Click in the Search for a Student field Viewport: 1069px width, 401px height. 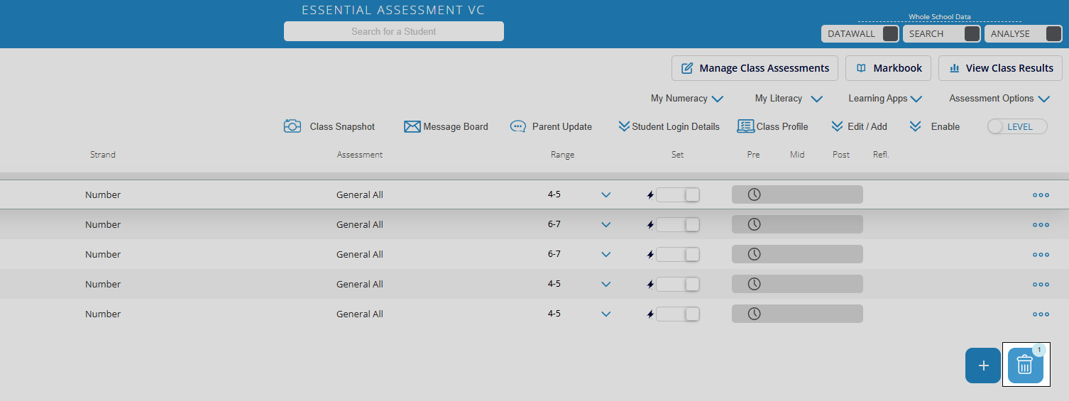(394, 31)
